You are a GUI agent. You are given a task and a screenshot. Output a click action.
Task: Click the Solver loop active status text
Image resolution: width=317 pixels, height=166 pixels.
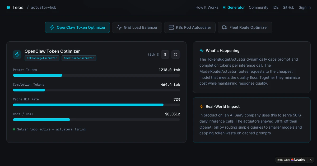[51, 129]
